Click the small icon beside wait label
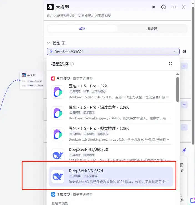The image size is (195, 205). click(x=34, y=75)
